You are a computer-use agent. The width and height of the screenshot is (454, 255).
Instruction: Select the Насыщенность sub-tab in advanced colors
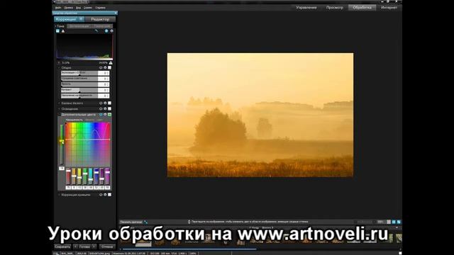coord(74,120)
